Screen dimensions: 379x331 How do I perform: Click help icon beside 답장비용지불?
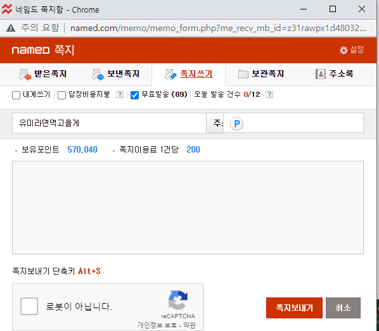120,94
